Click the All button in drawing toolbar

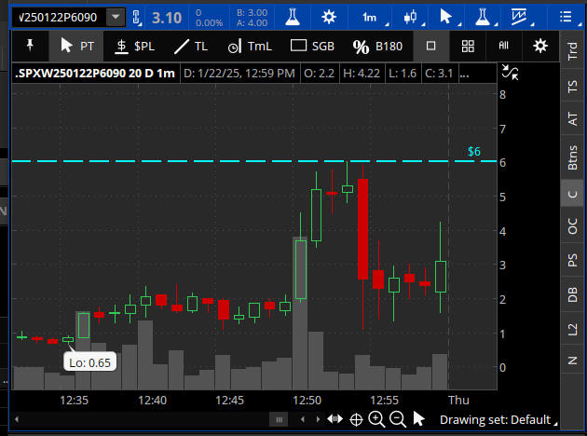(x=504, y=46)
